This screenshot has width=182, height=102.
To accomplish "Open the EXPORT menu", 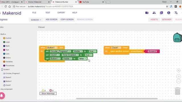I will click(61, 12).
